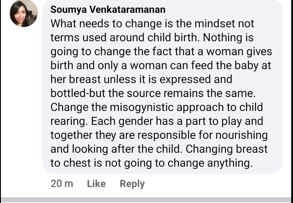The width and height of the screenshot is (293, 203).
Task: Open Soumya Venkataramanan's profile picture
Action: coord(24,13)
